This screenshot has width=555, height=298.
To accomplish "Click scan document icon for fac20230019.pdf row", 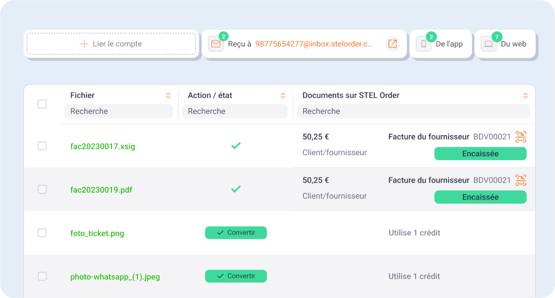I will (x=521, y=180).
